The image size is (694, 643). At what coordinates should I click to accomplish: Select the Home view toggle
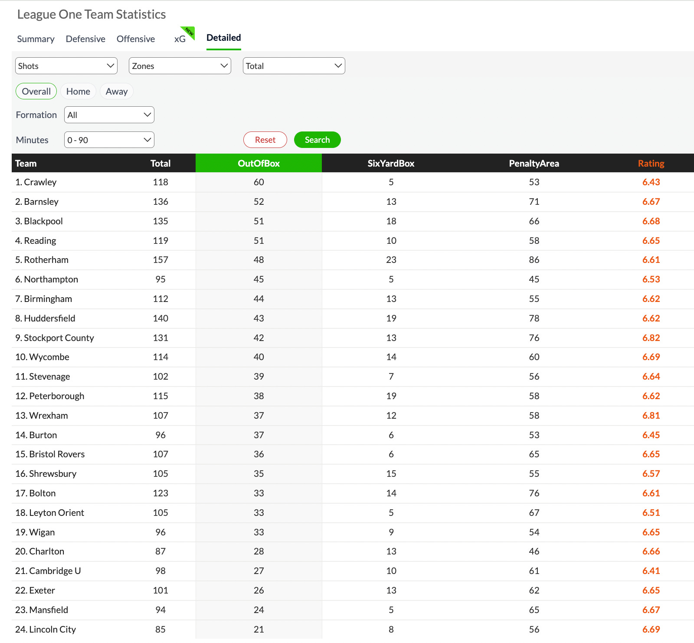(78, 92)
